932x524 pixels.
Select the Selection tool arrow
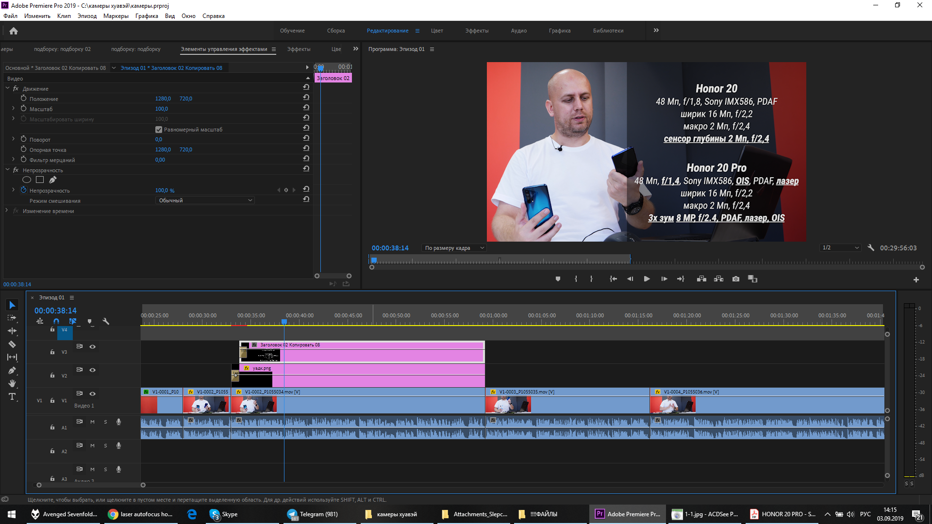tap(12, 305)
